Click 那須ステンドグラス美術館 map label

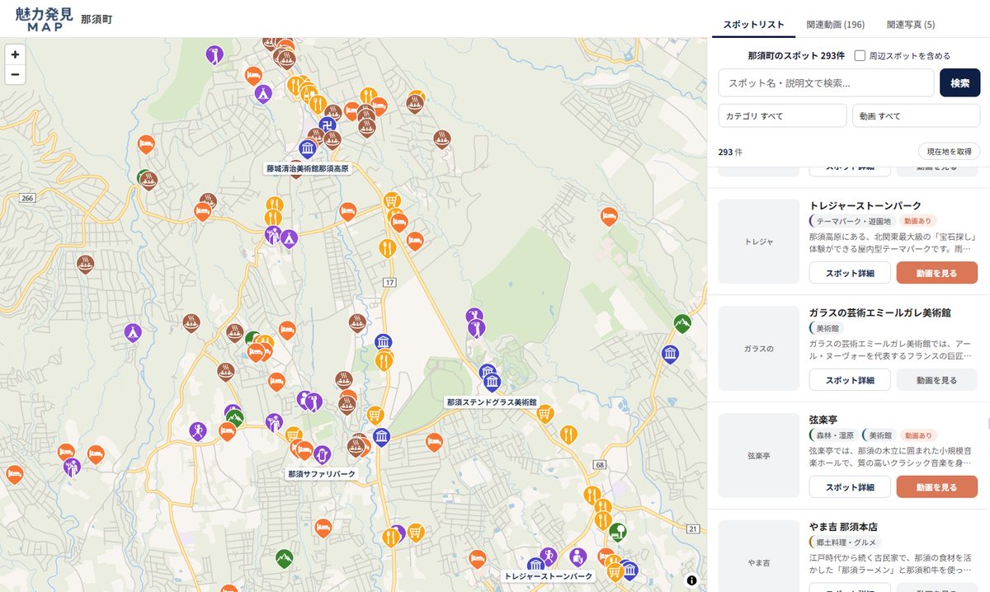click(492, 402)
